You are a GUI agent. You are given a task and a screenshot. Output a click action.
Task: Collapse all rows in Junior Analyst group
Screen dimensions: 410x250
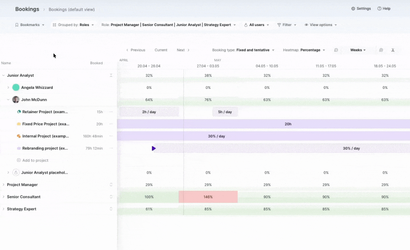111,75
